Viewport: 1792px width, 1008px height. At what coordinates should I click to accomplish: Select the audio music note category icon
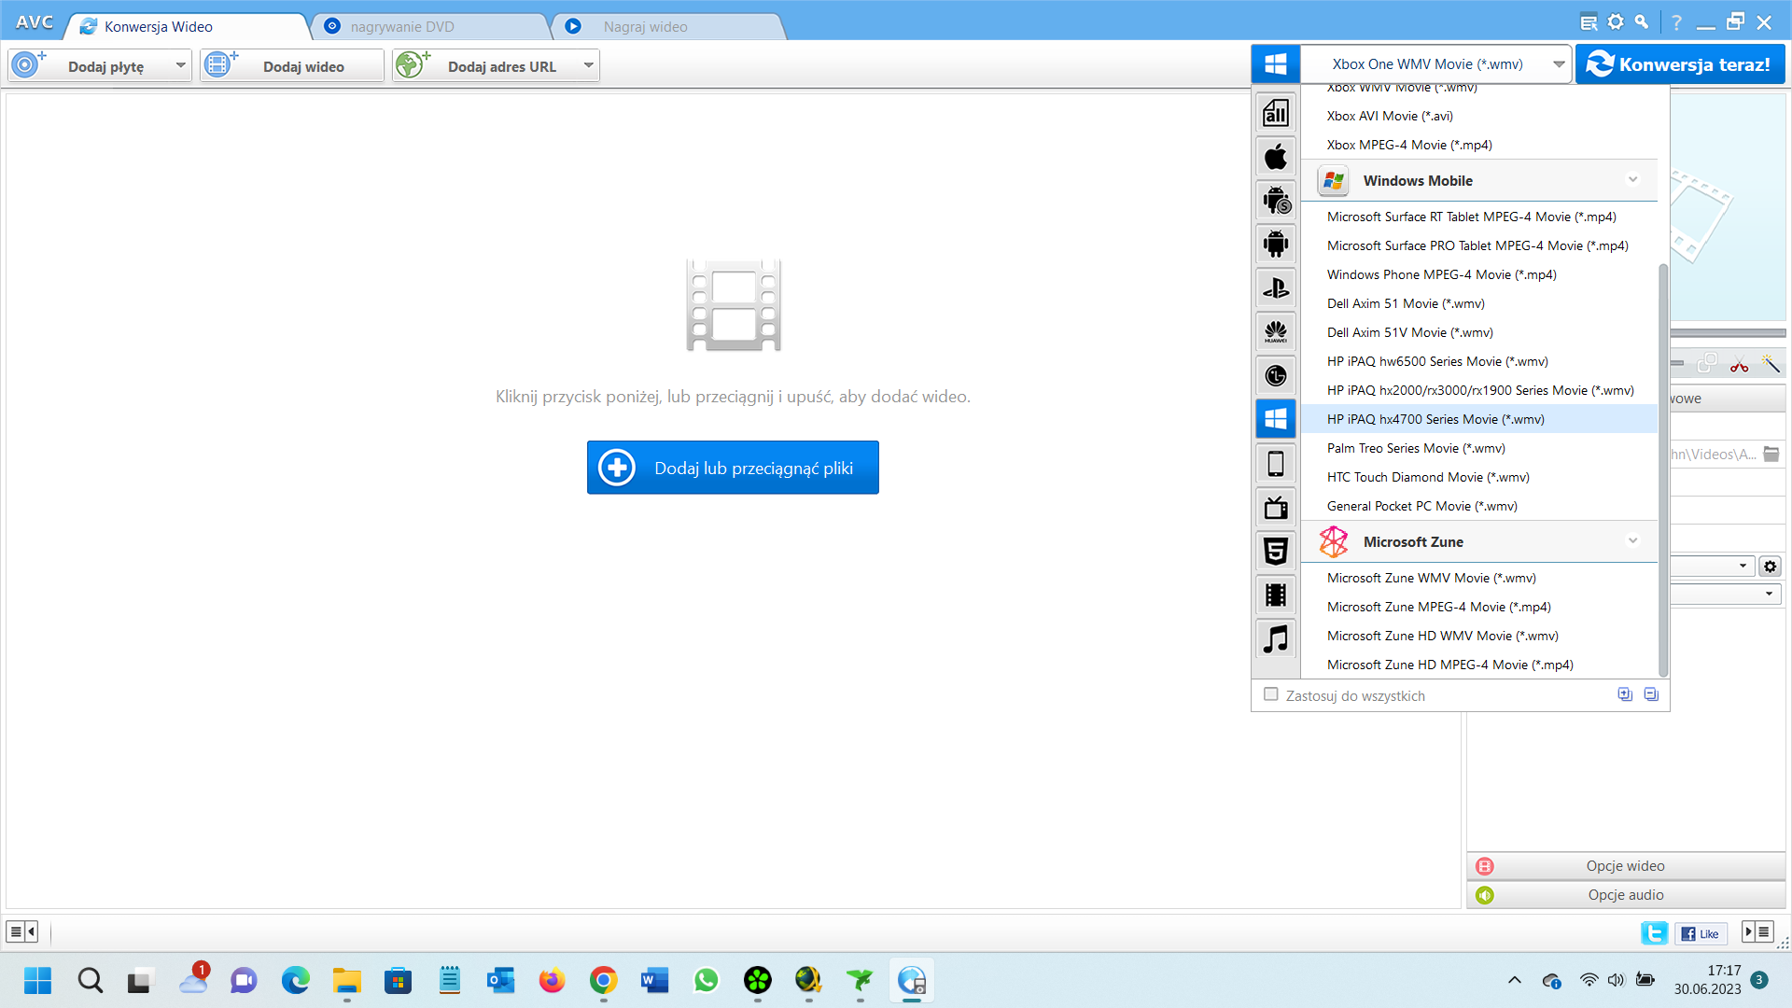click(1276, 638)
